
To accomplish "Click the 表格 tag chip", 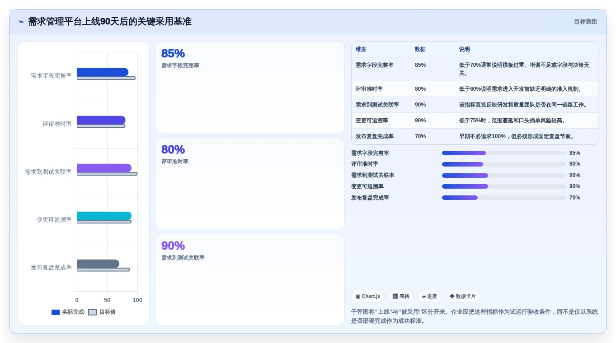I will click(x=401, y=297).
